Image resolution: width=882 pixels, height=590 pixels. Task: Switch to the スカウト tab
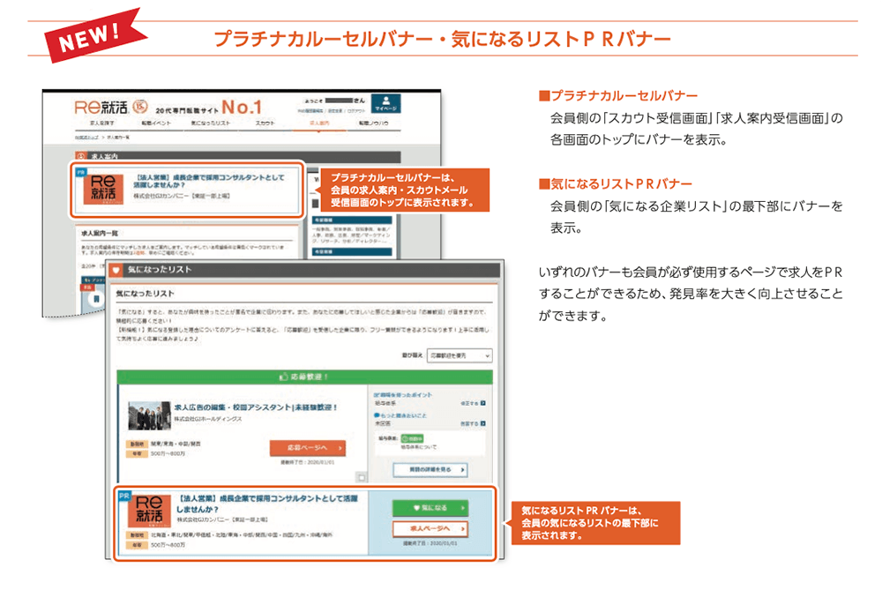coord(265,122)
